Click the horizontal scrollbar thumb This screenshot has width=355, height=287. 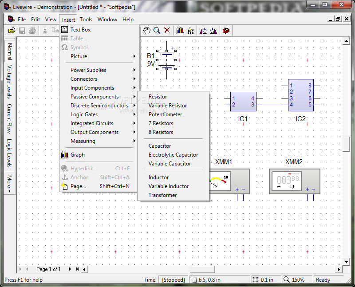[x=202, y=269]
